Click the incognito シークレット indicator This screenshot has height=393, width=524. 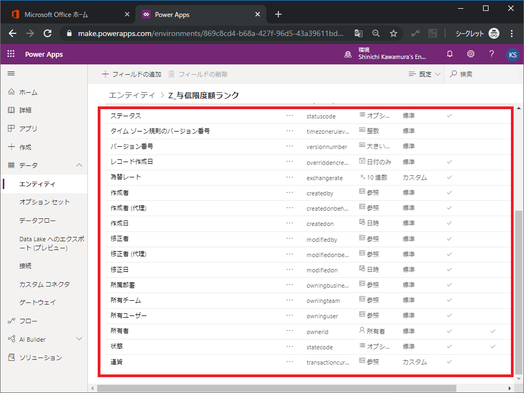(x=477, y=33)
